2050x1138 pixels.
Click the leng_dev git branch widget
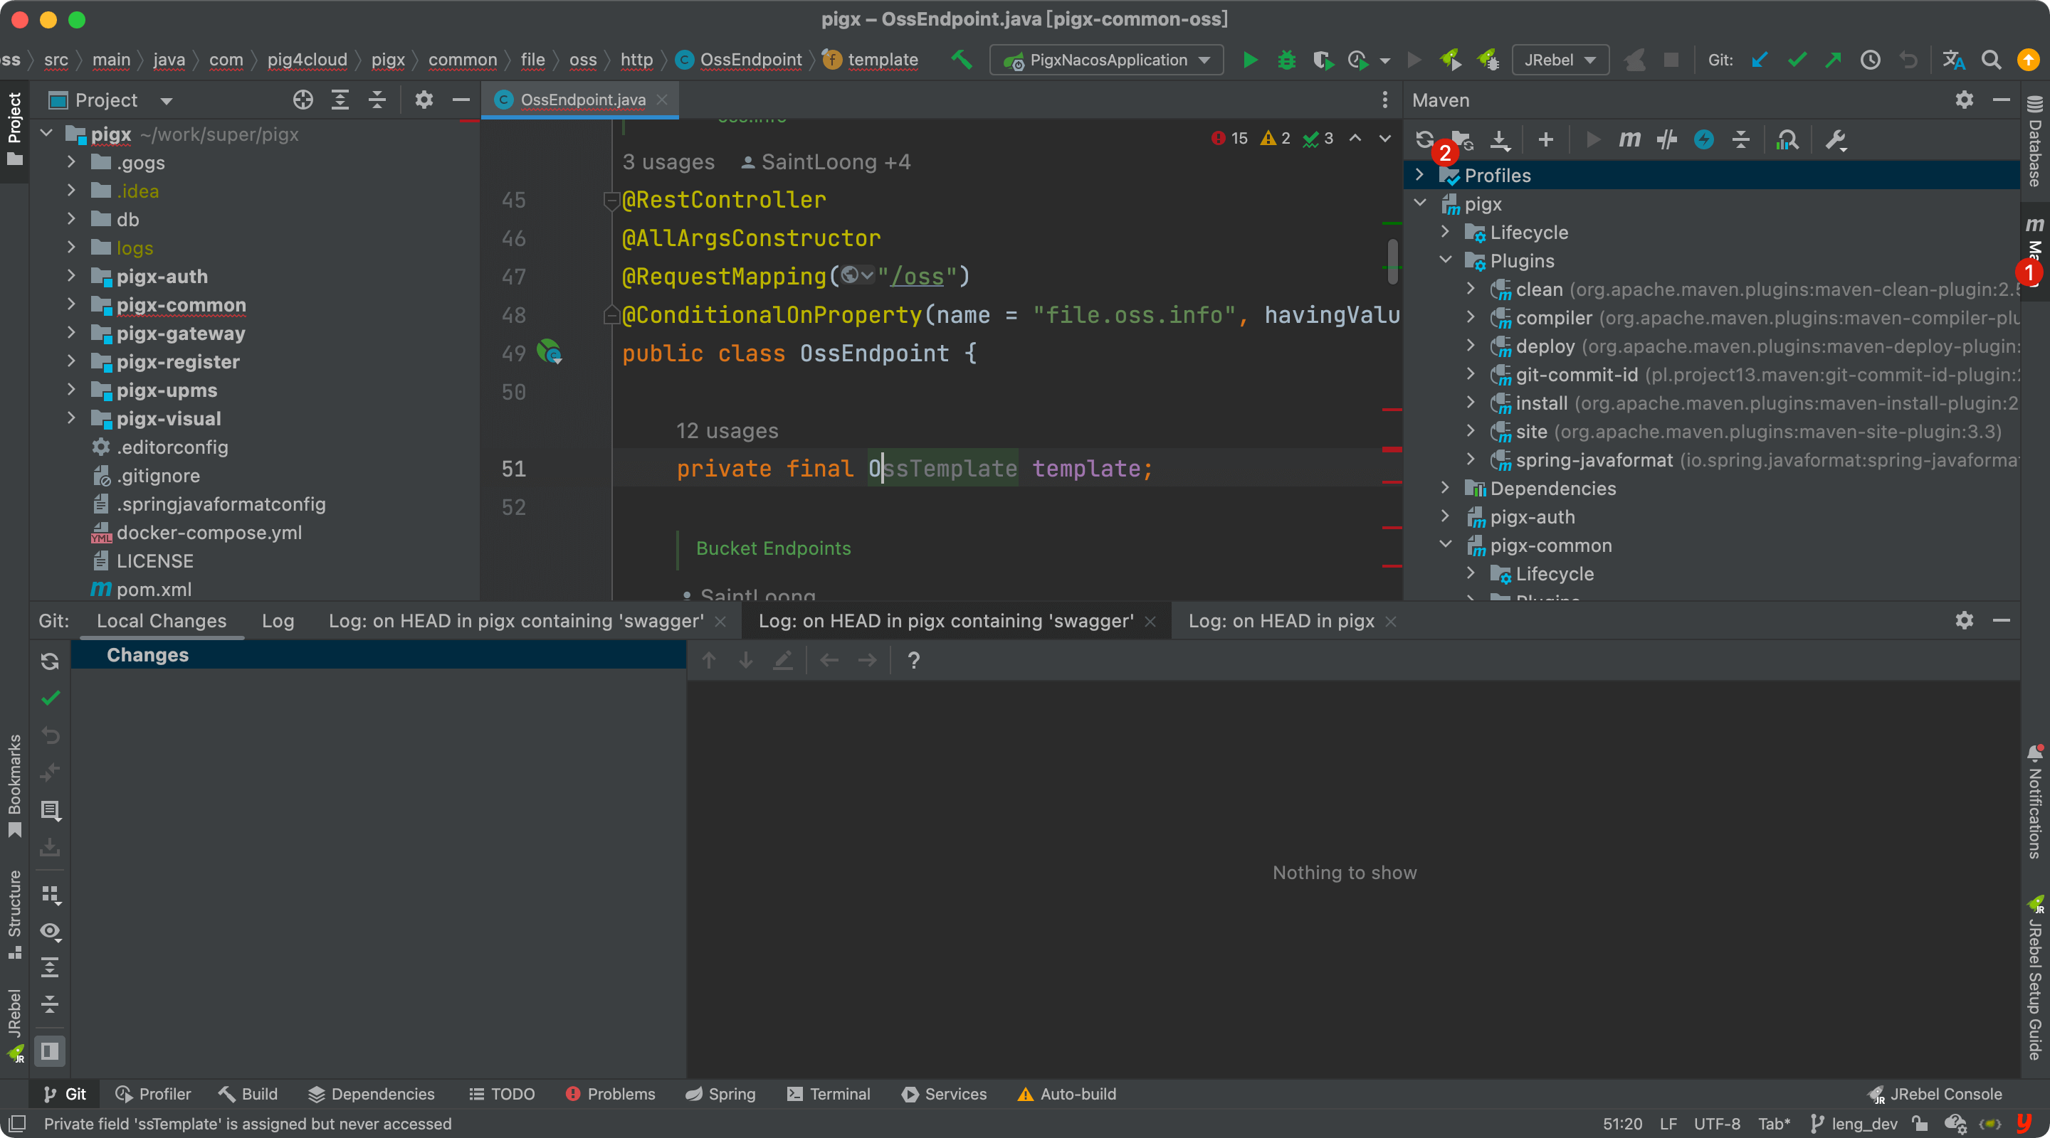tap(1854, 1123)
